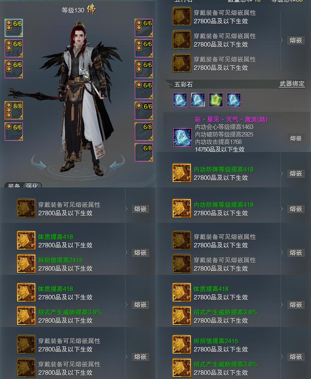Switch to the 强化 tab

click(32, 185)
